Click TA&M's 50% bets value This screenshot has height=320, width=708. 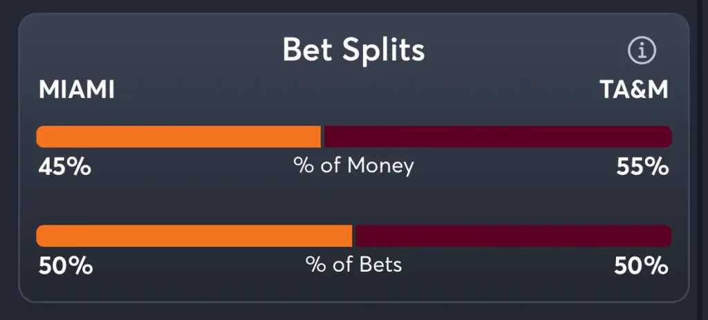point(641,266)
